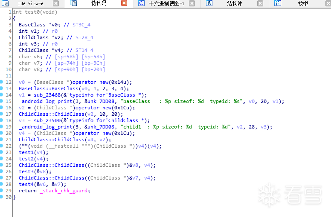This screenshot has height=217, width=331.
Task: Click the 枚举 tab list icon
Action: click(x=278, y=3)
